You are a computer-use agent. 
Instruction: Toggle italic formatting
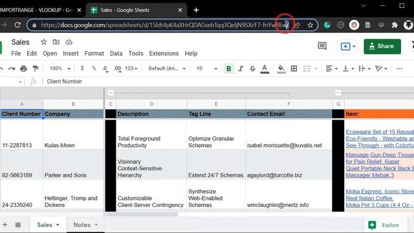241,69
